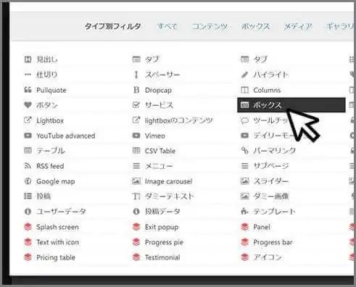Filter shortcodes by コンテンツ

tap(210, 26)
